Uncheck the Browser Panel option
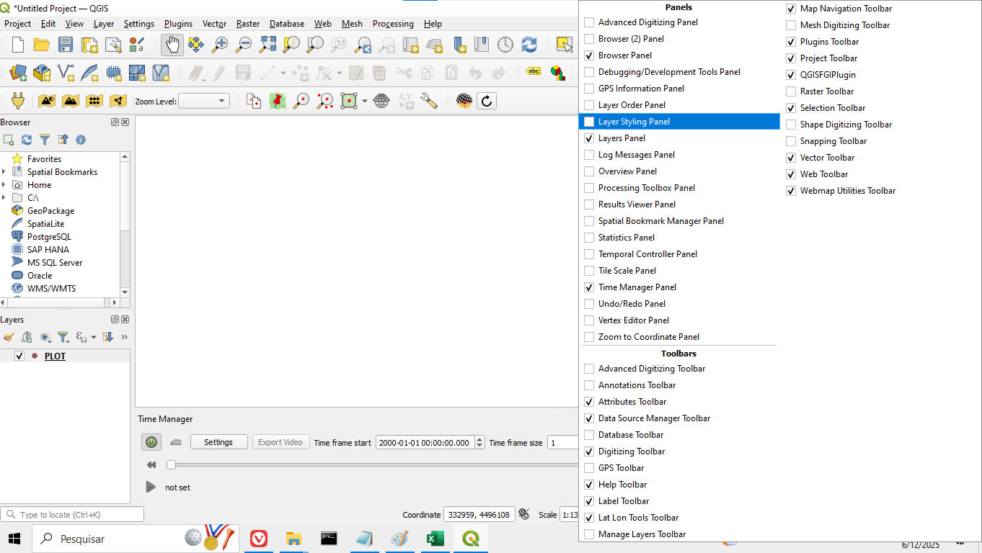 tap(589, 55)
